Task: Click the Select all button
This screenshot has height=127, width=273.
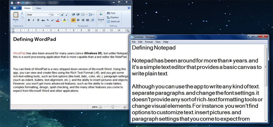Action: (113, 21)
